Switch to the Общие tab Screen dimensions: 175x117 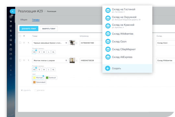click(24, 19)
